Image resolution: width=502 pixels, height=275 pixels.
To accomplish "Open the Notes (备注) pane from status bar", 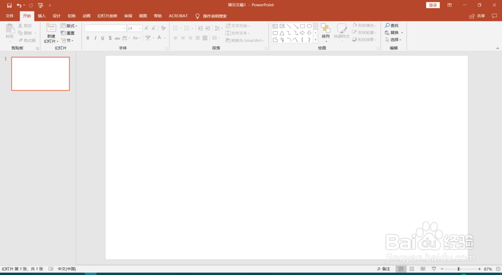I will 384,269.
